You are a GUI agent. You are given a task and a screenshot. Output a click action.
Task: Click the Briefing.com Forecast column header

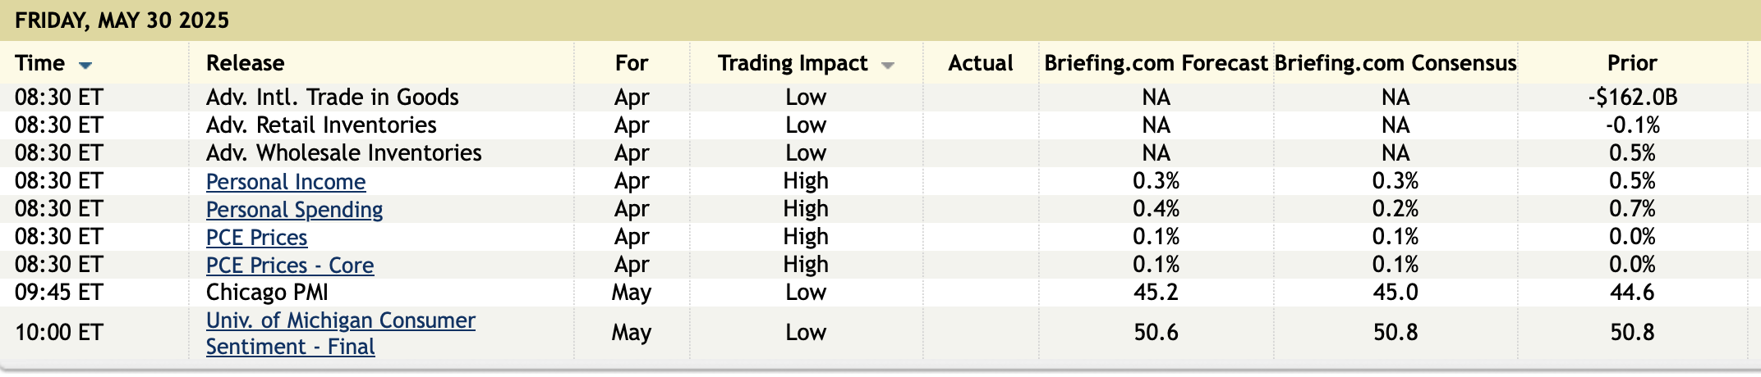(1156, 63)
